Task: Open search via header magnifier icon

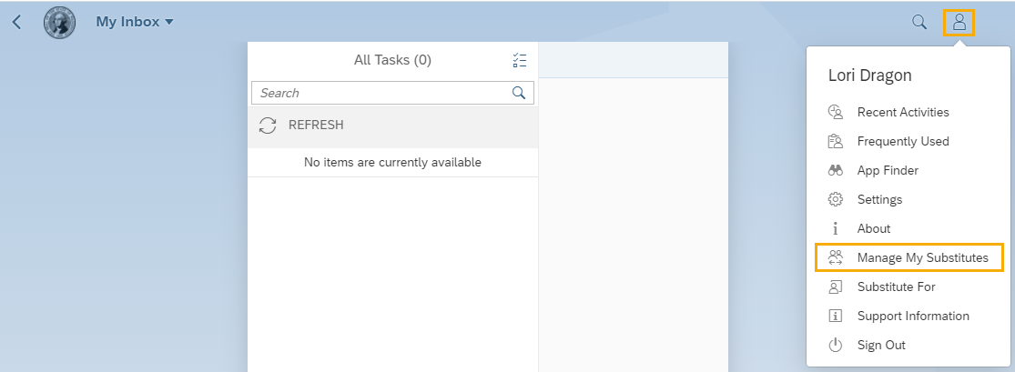Action: click(x=919, y=22)
